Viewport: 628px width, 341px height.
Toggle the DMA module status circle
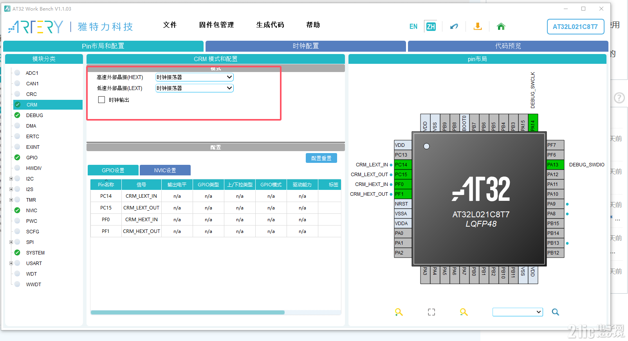[x=17, y=126]
